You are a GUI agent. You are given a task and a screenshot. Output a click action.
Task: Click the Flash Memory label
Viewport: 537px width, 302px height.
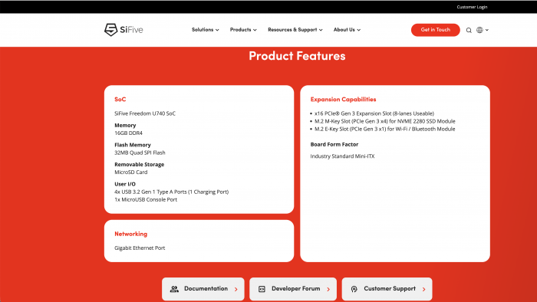(x=133, y=145)
